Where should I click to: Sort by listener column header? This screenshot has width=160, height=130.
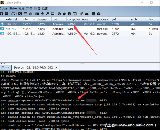pos(44,19)
